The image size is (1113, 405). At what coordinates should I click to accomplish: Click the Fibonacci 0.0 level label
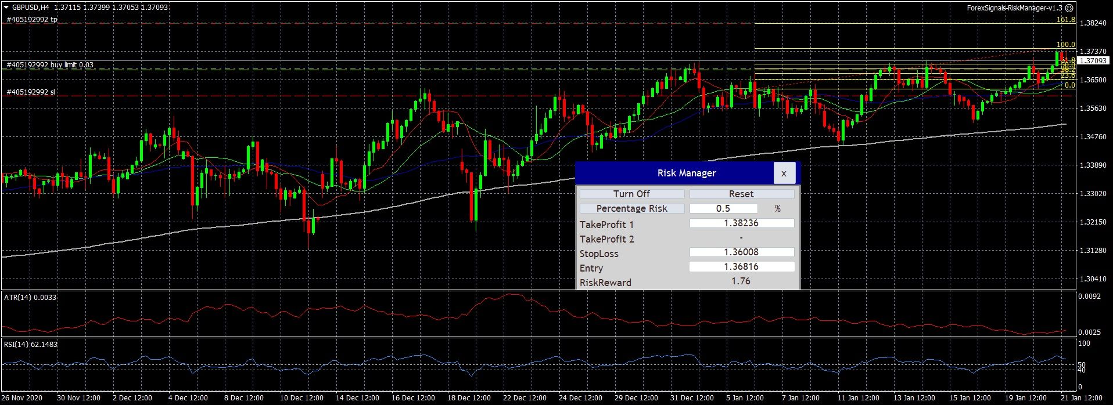(x=1069, y=85)
